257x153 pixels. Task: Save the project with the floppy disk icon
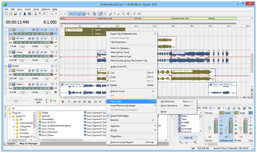(16, 14)
